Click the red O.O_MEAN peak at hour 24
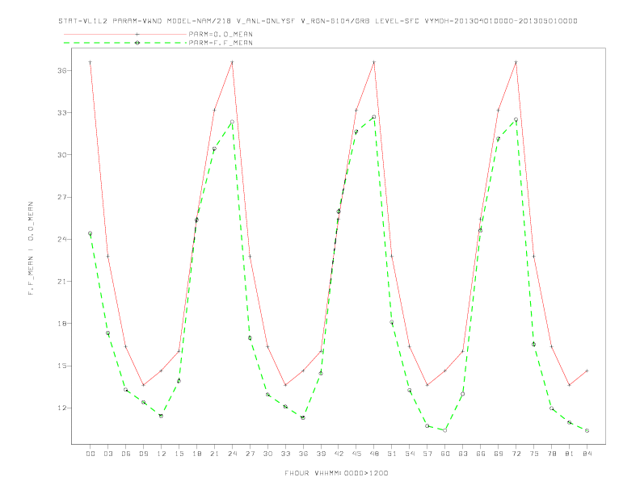This screenshot has height=494, width=640. click(232, 62)
